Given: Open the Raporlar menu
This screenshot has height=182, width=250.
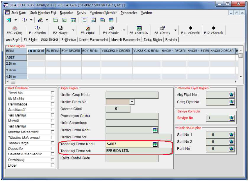Looking at the screenshot, I should pos(66,13).
